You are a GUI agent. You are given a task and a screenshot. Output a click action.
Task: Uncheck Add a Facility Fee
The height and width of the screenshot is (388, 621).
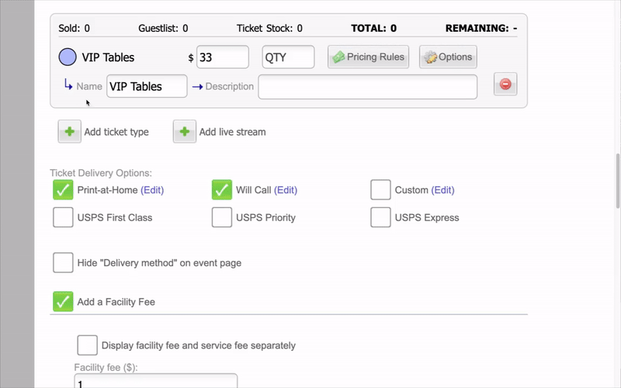[63, 301]
